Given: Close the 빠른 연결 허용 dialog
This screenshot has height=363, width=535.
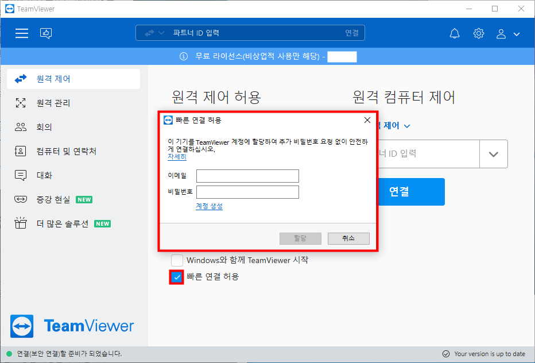Looking at the screenshot, I should coord(367,120).
